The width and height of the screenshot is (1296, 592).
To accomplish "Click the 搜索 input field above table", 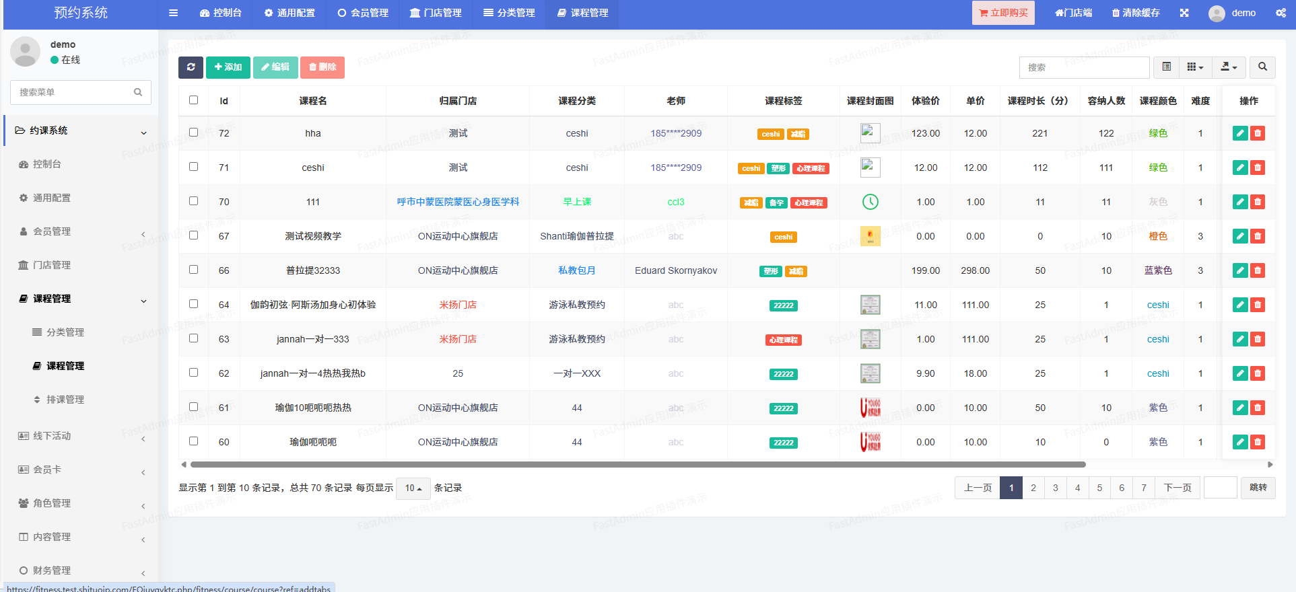I will point(1084,67).
